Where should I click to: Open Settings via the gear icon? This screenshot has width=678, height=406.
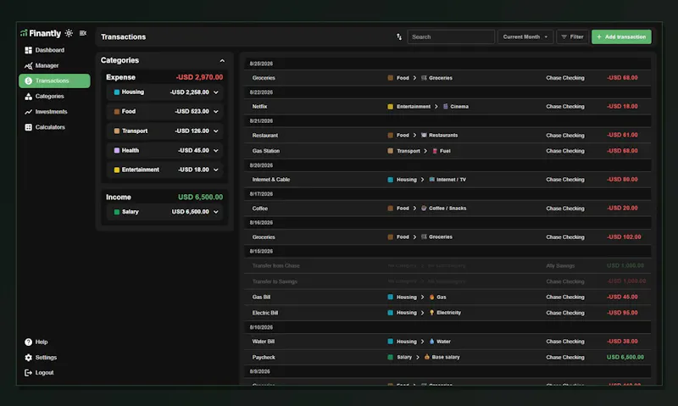coord(29,358)
